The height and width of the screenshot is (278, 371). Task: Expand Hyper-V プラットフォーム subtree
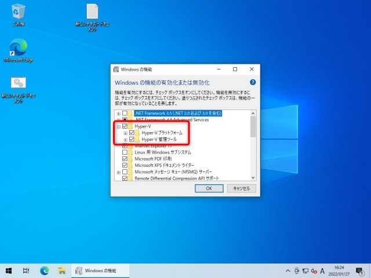(125, 133)
